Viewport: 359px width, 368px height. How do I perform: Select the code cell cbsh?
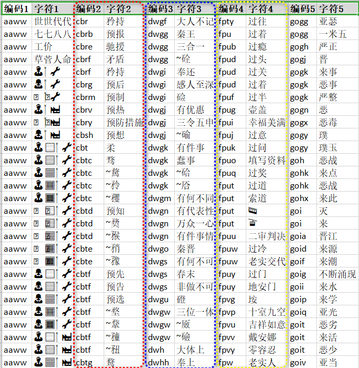[x=89, y=135]
